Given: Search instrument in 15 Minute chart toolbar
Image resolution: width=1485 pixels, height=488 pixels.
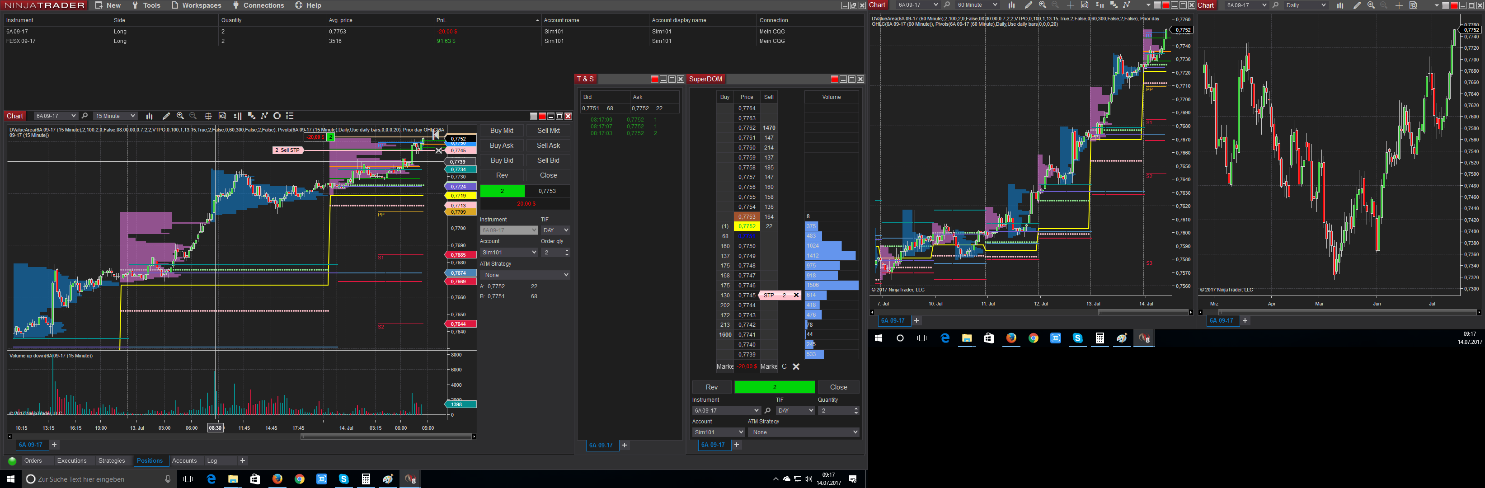Looking at the screenshot, I should (x=85, y=116).
